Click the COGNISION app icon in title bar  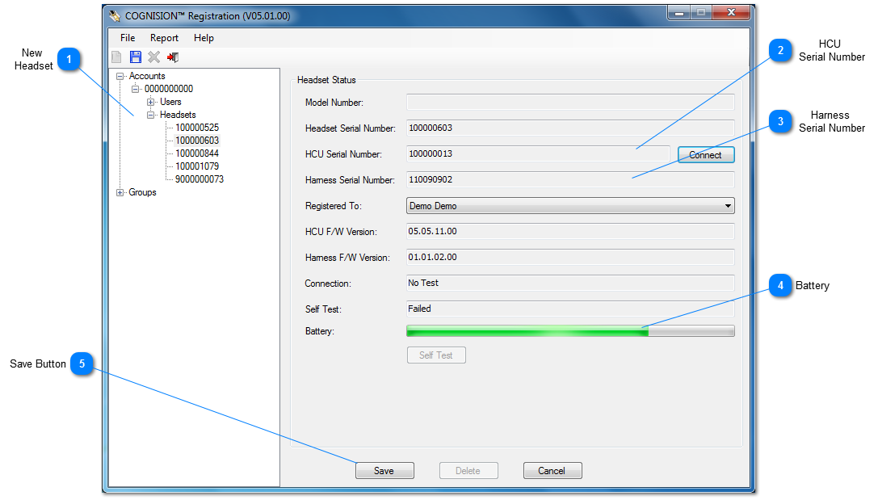116,15
